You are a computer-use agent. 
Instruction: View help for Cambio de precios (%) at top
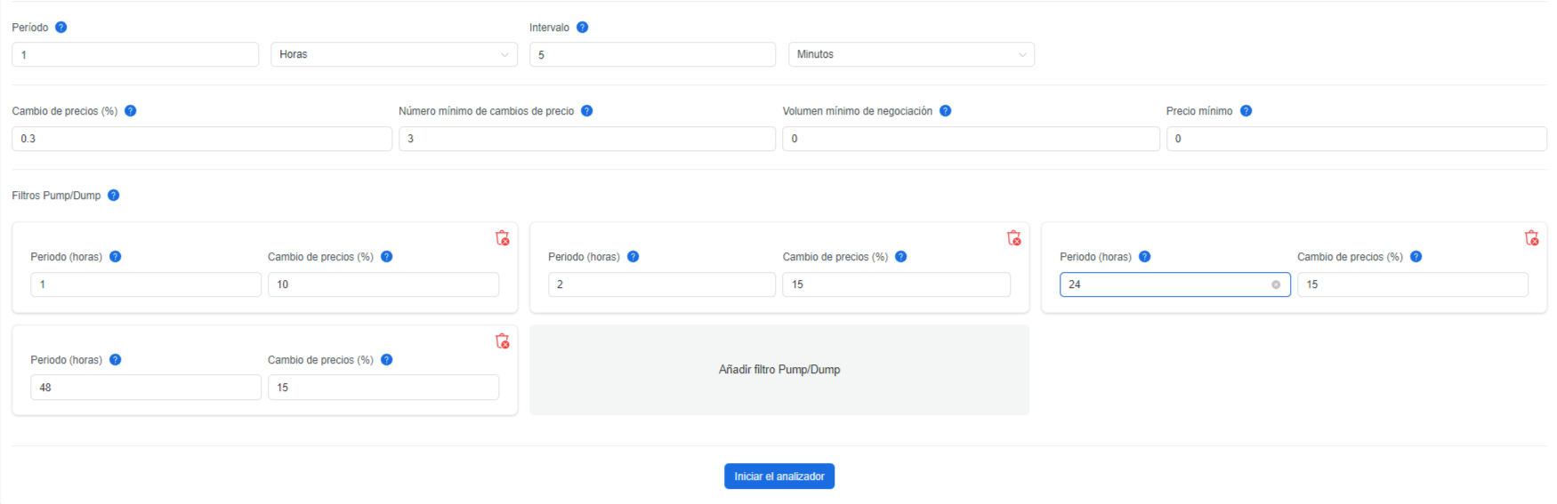tap(131, 110)
